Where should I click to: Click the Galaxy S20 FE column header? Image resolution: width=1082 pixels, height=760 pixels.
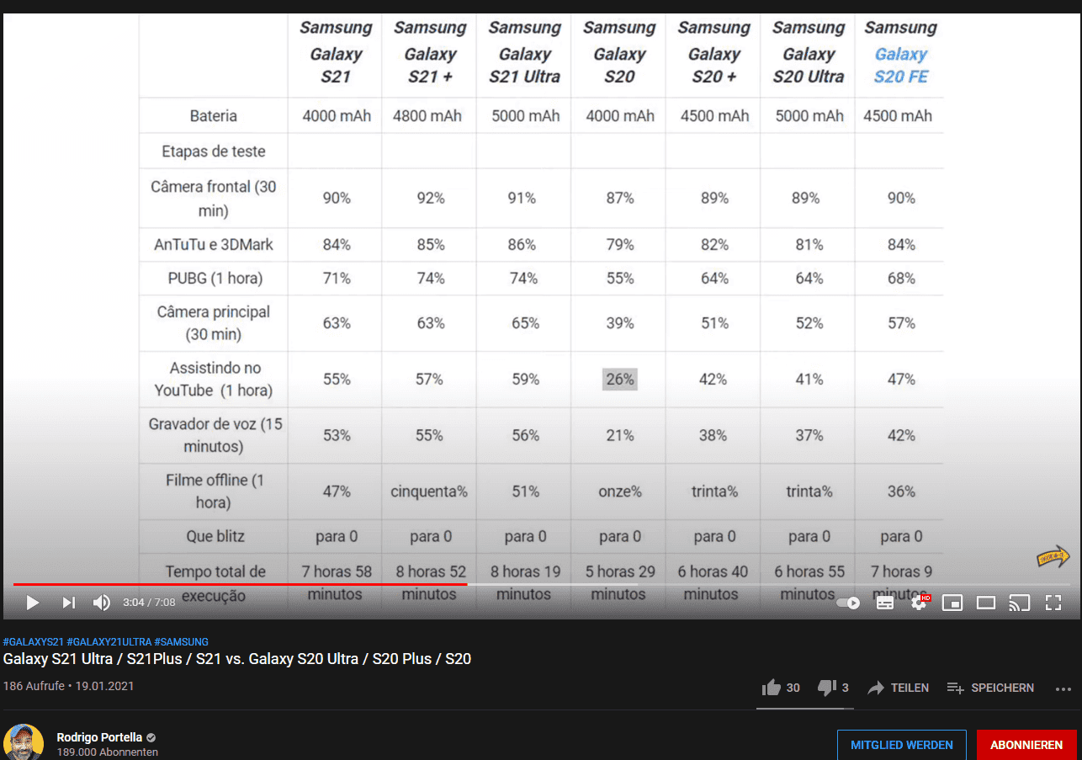(900, 51)
